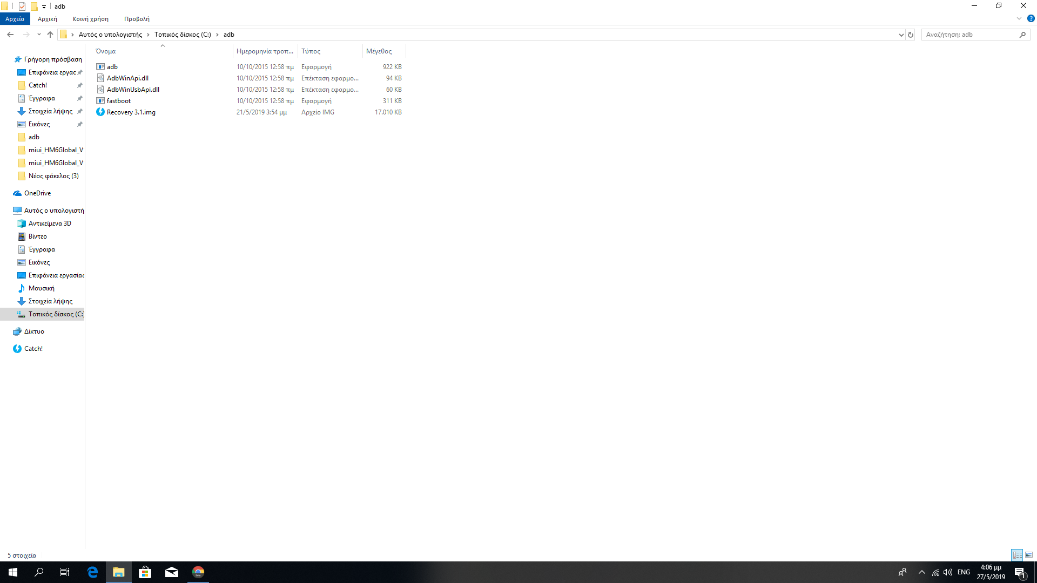Viewport: 1037px width, 583px height.
Task: Refresh the adb folder view
Action: (x=911, y=35)
